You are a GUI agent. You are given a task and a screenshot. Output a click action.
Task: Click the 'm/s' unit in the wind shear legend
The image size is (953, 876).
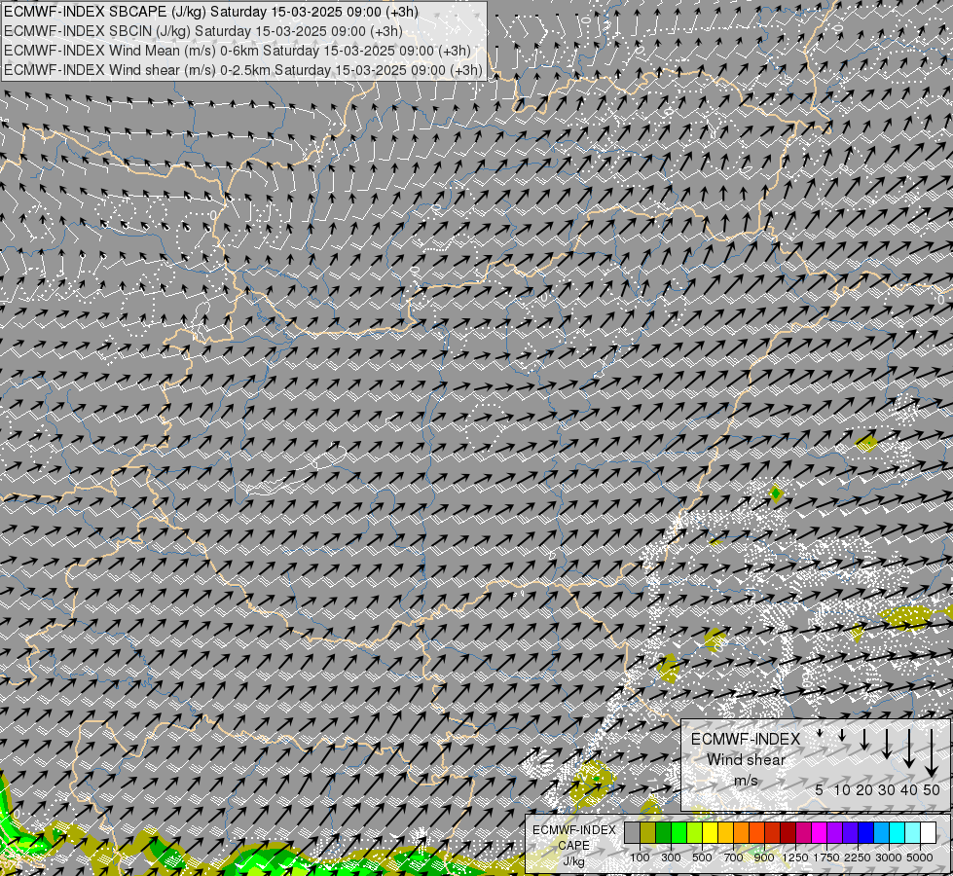[x=746, y=780]
